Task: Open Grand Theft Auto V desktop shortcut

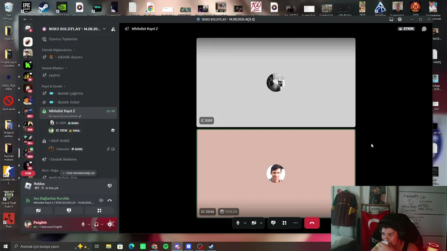Action: click(9, 199)
